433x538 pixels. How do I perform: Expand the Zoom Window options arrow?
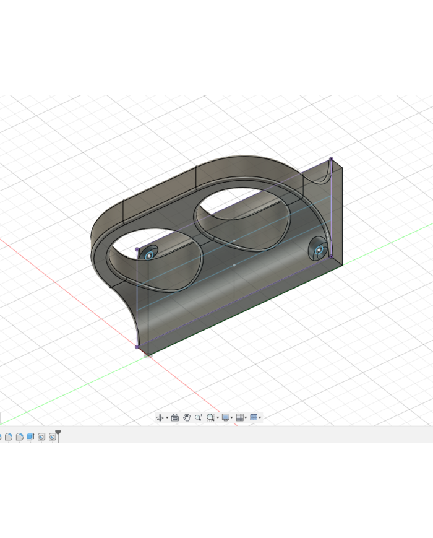pyautogui.click(x=218, y=418)
